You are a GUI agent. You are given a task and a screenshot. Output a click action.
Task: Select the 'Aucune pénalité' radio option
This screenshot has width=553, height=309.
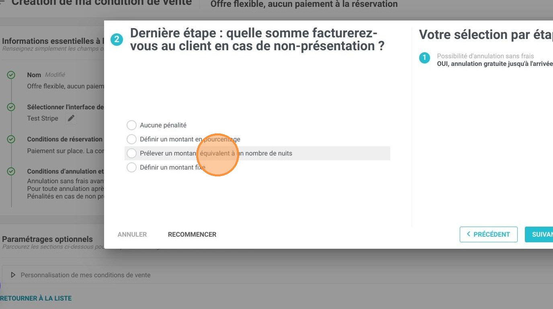point(131,125)
